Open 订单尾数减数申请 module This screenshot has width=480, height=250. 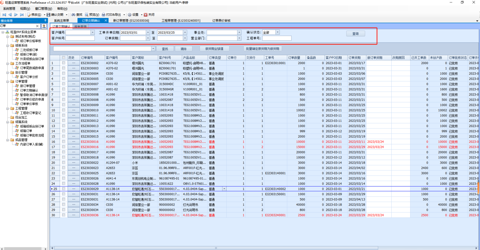pos(32,68)
